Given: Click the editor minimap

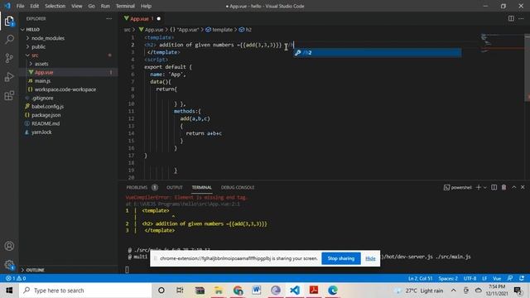Looking at the screenshot, I should [503, 44].
